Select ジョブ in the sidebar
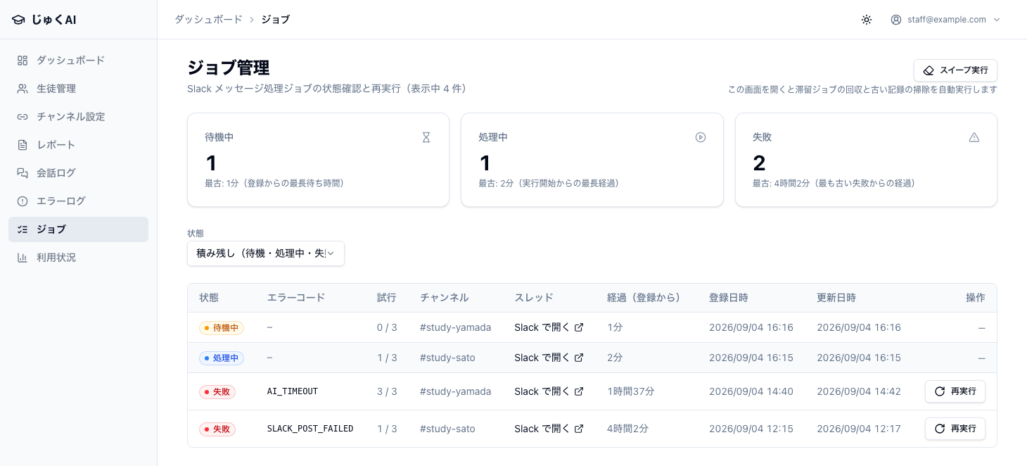Screen dimensions: 1027x466 [78, 229]
